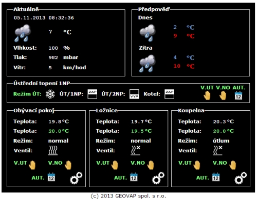Image resolution: width=257 pixels, height=200 pixels.
Task: Click the Ventil off icon in Ložnice
Action: tap(135, 150)
